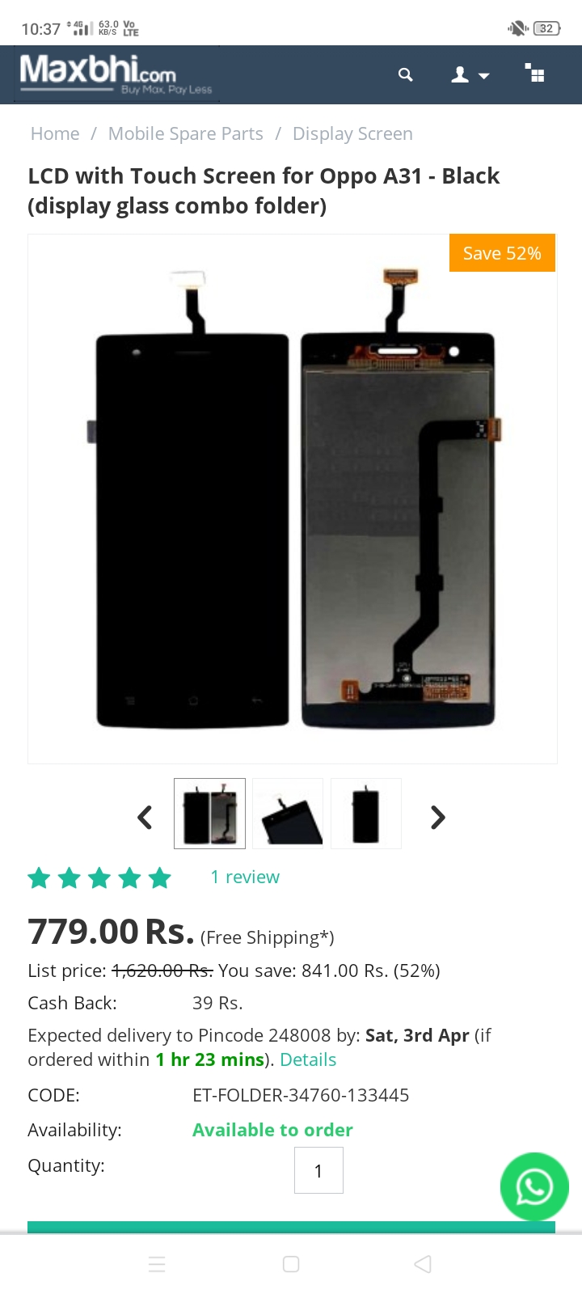Open the category grid menu icon
582x1294 pixels.
(534, 73)
